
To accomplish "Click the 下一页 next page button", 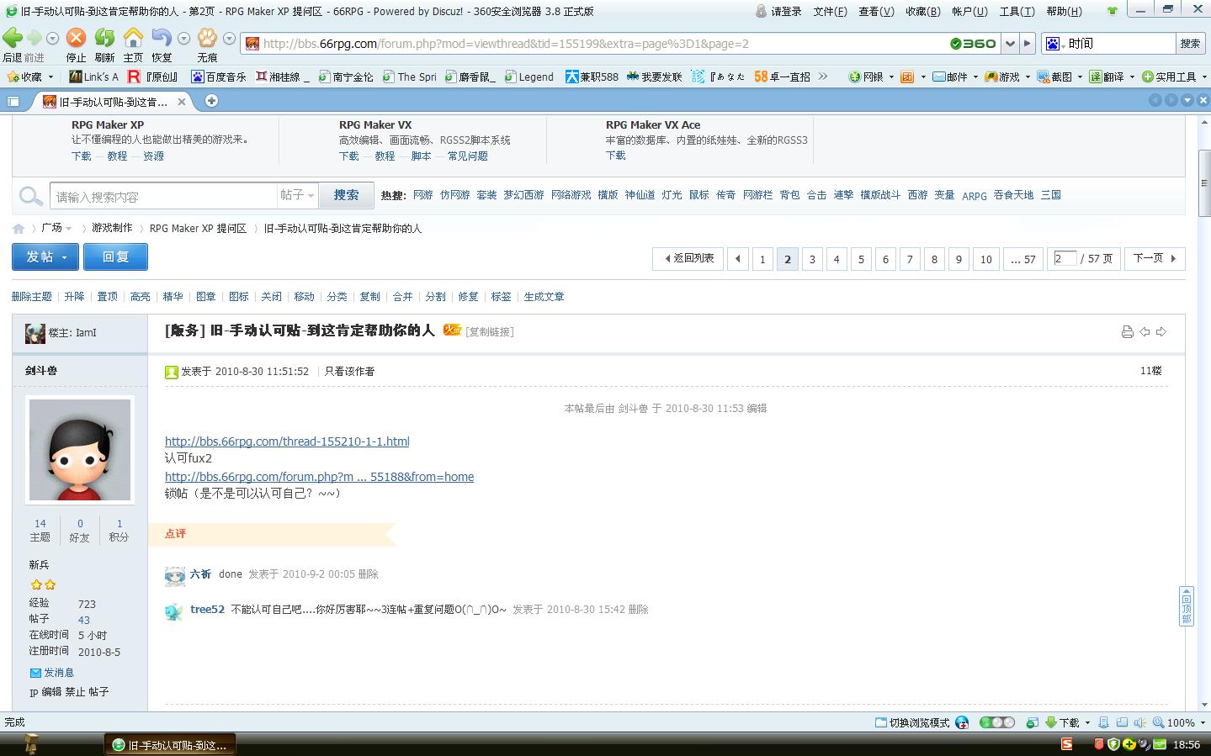I will pyautogui.click(x=1155, y=259).
